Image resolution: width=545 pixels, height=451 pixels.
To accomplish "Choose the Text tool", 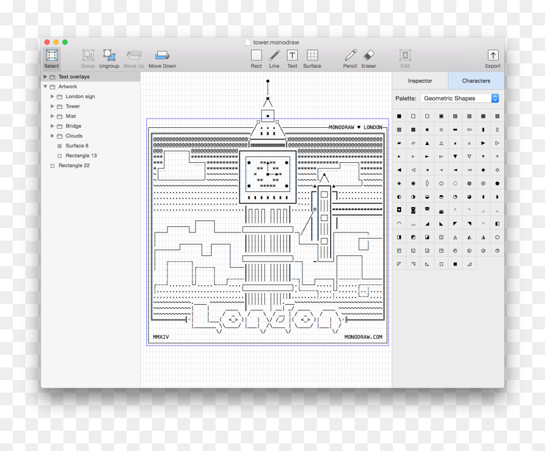I will click(292, 59).
